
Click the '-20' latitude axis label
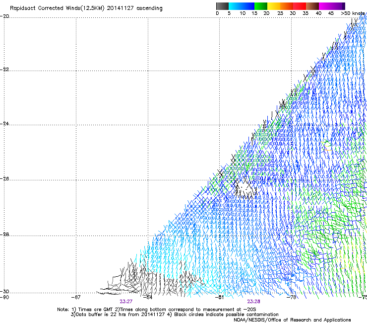[x=4, y=16]
